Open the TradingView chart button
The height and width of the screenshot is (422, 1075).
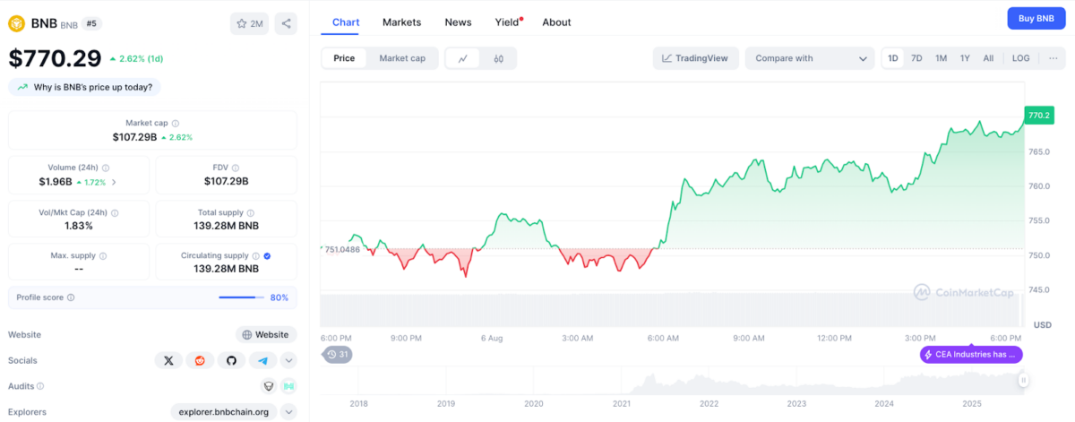[x=696, y=58]
